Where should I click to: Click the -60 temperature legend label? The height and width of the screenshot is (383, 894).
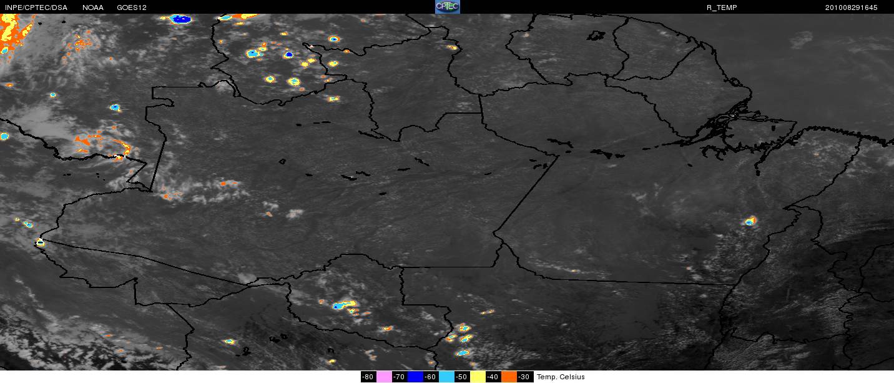(x=430, y=377)
